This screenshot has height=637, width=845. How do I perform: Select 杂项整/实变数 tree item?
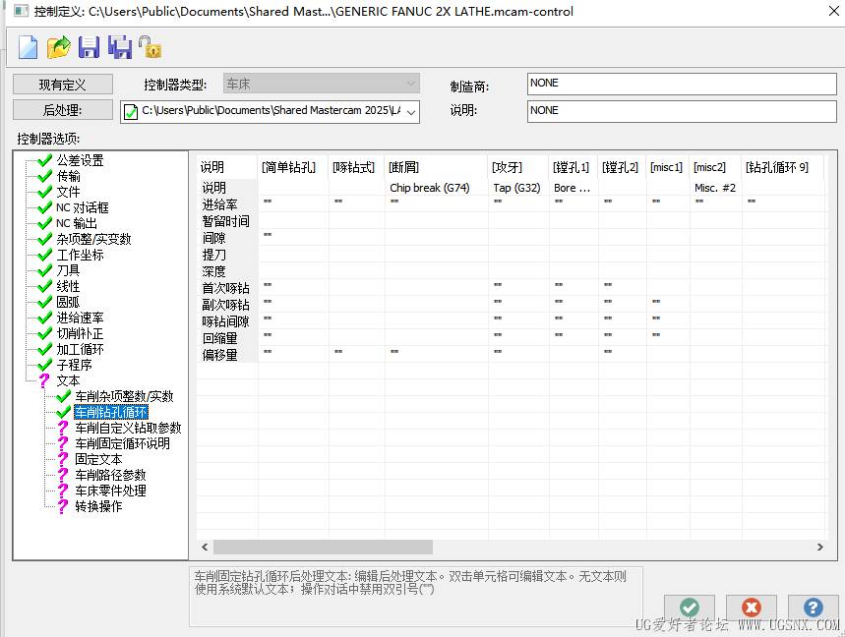[93, 239]
